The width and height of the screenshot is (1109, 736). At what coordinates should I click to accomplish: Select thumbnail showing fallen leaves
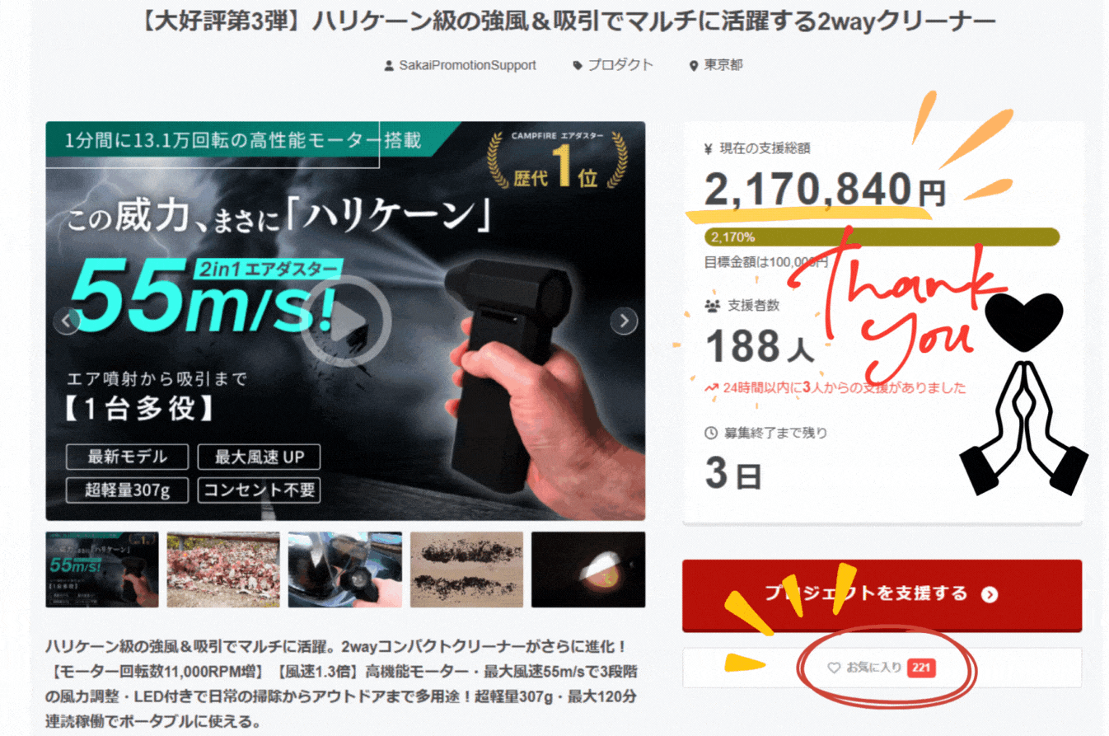223,570
